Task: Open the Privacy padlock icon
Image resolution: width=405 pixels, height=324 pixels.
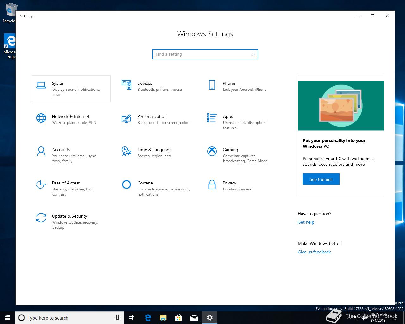Action: click(x=212, y=184)
